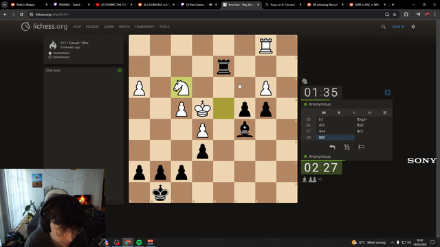The width and height of the screenshot is (440, 247).
Task: Select the black king on the board
Action: (160, 193)
